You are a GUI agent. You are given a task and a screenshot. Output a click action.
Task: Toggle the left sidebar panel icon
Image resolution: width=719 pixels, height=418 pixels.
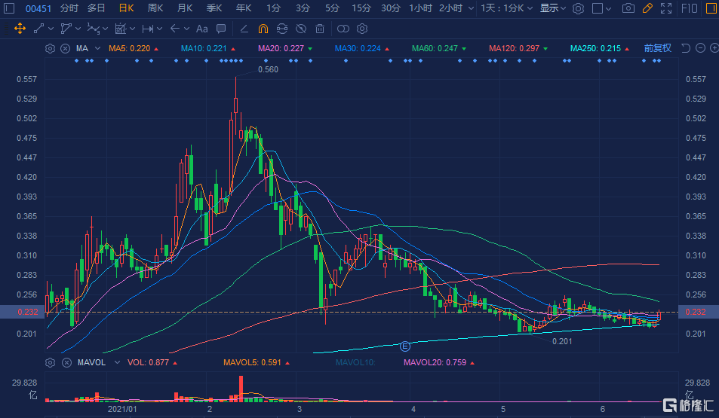9,8
